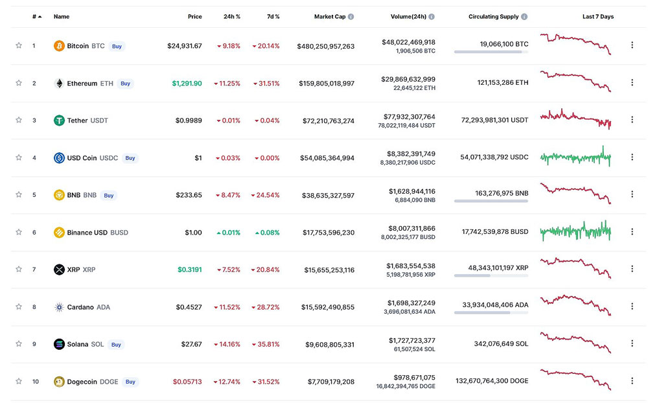The width and height of the screenshot is (648, 403).
Task: Click the Market Cap info icon
Action: [x=351, y=17]
